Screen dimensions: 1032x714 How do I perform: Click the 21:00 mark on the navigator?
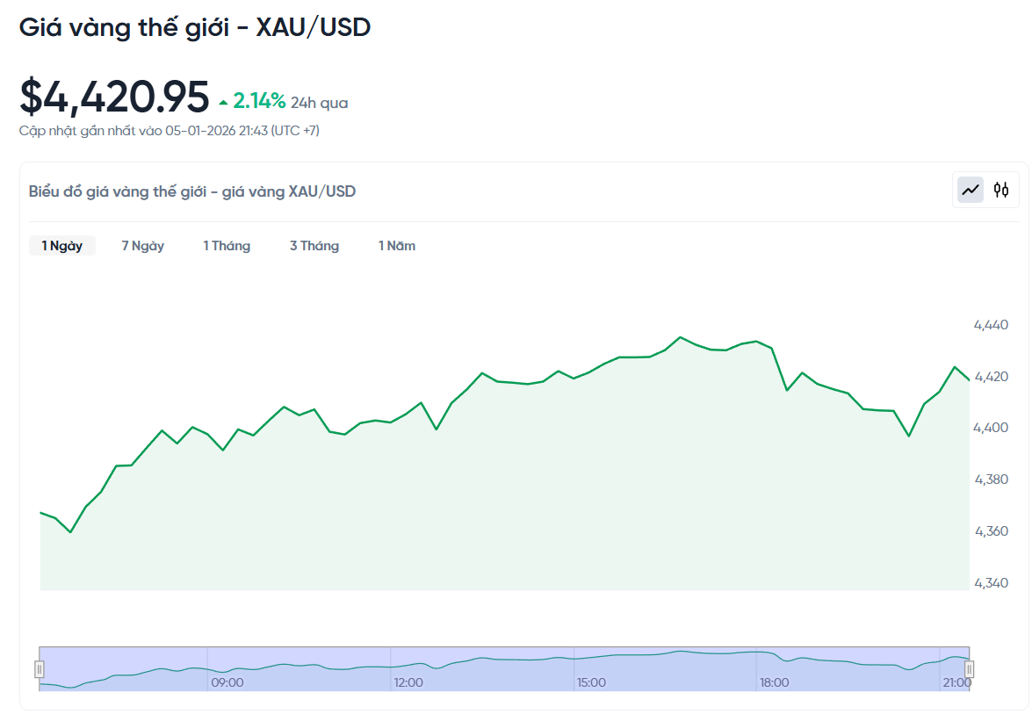(x=956, y=682)
